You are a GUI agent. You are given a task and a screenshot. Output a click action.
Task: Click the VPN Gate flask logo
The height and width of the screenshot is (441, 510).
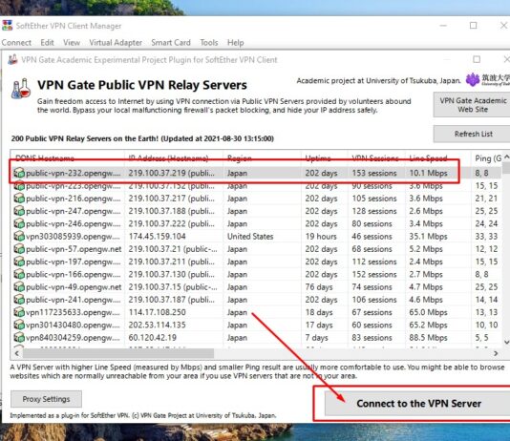[x=21, y=89]
